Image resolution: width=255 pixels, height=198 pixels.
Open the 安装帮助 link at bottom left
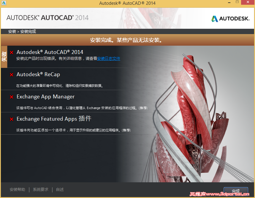(x=17, y=189)
